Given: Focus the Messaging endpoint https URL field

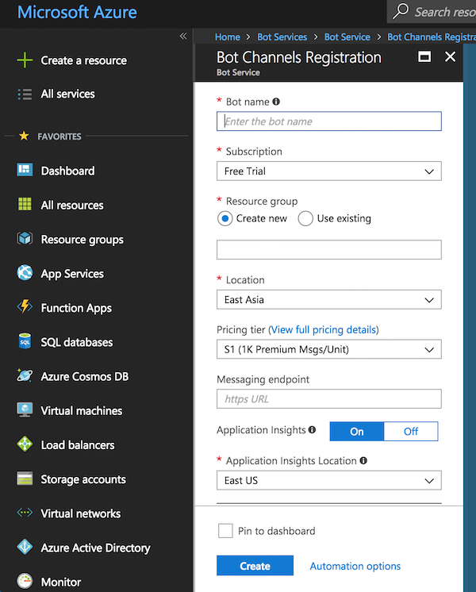Looking at the screenshot, I should (328, 398).
